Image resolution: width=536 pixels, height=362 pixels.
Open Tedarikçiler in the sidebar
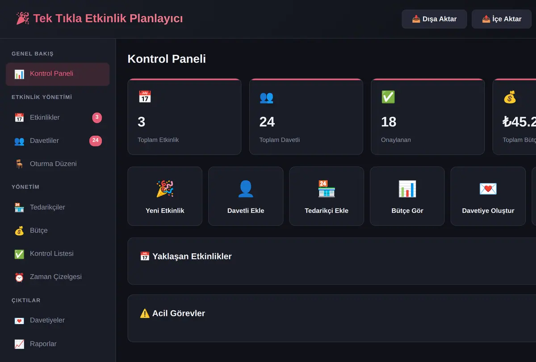pyautogui.click(x=58, y=208)
